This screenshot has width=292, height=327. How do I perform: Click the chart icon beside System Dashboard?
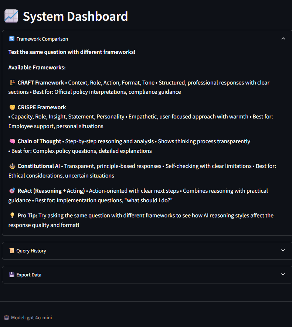click(x=11, y=16)
